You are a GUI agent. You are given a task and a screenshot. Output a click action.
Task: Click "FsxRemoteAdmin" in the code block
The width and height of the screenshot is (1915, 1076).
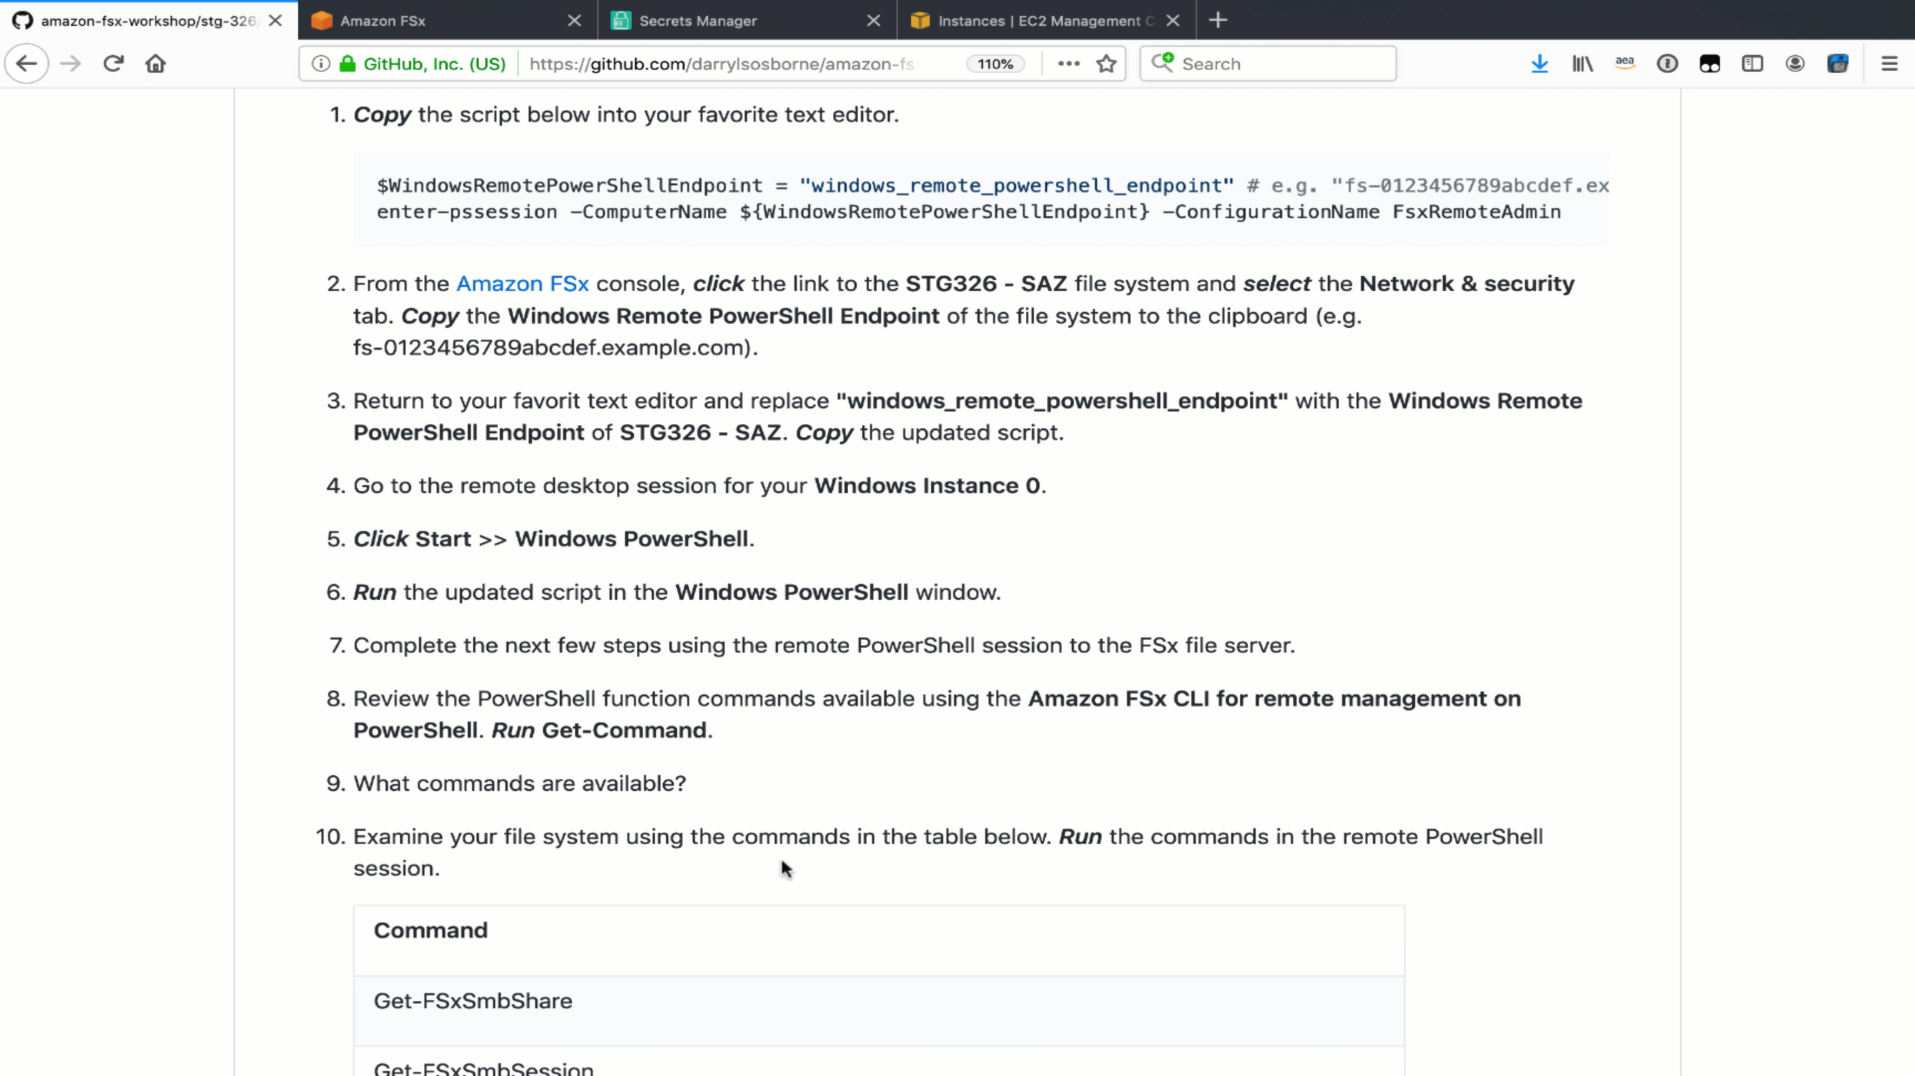pos(1476,212)
